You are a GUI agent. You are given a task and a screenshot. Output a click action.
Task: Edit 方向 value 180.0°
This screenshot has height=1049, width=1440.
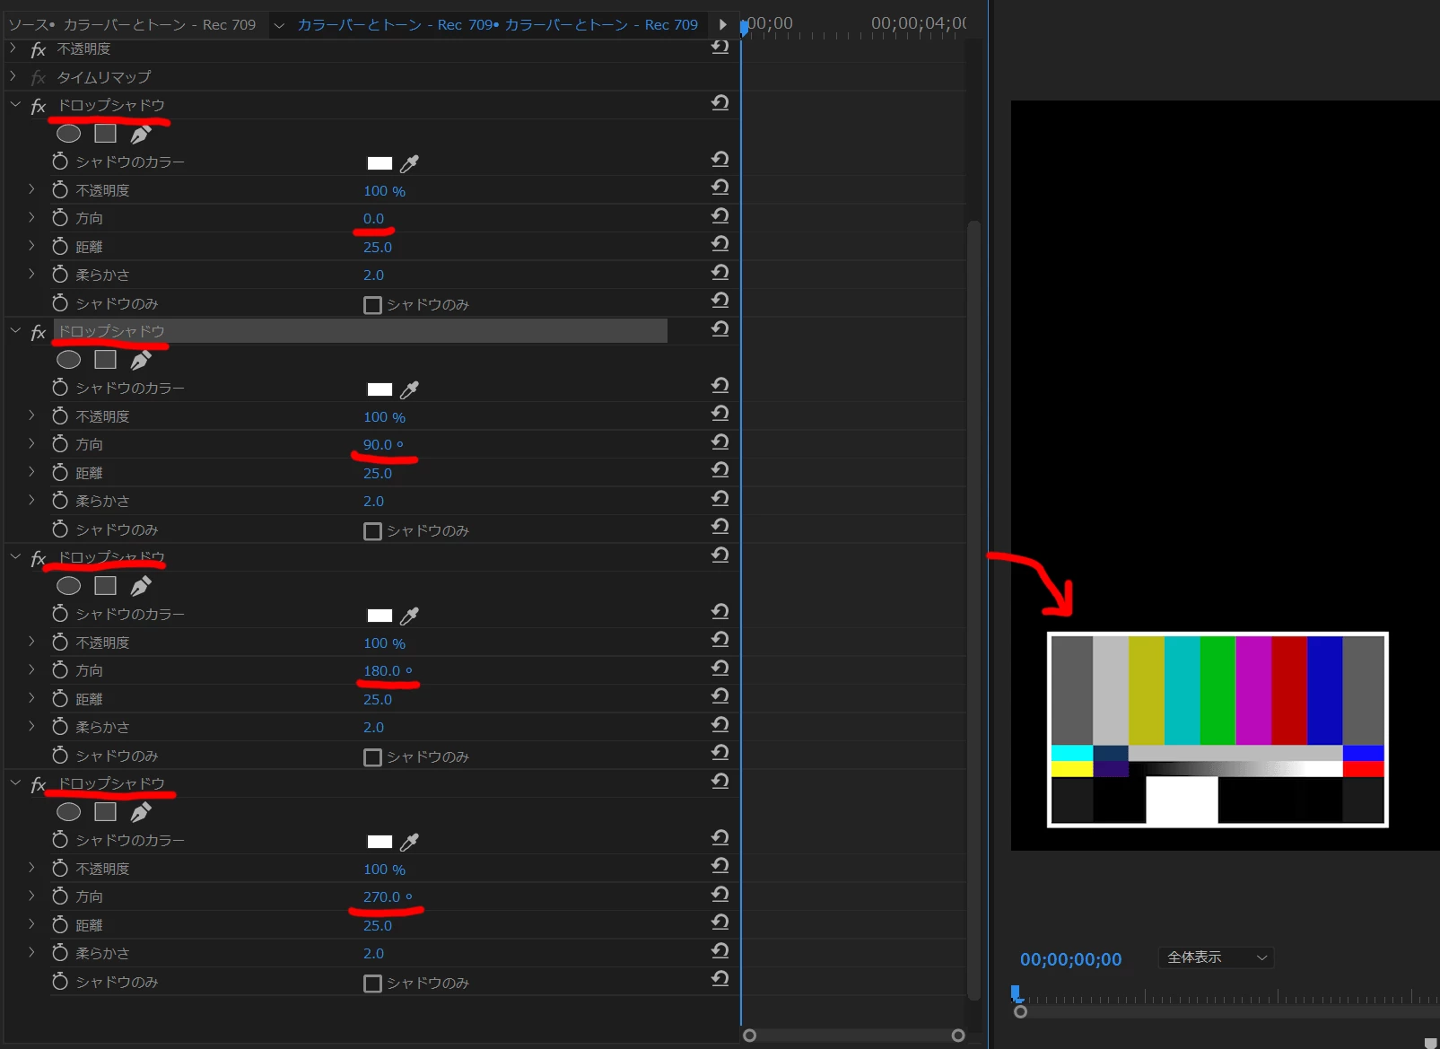click(388, 671)
